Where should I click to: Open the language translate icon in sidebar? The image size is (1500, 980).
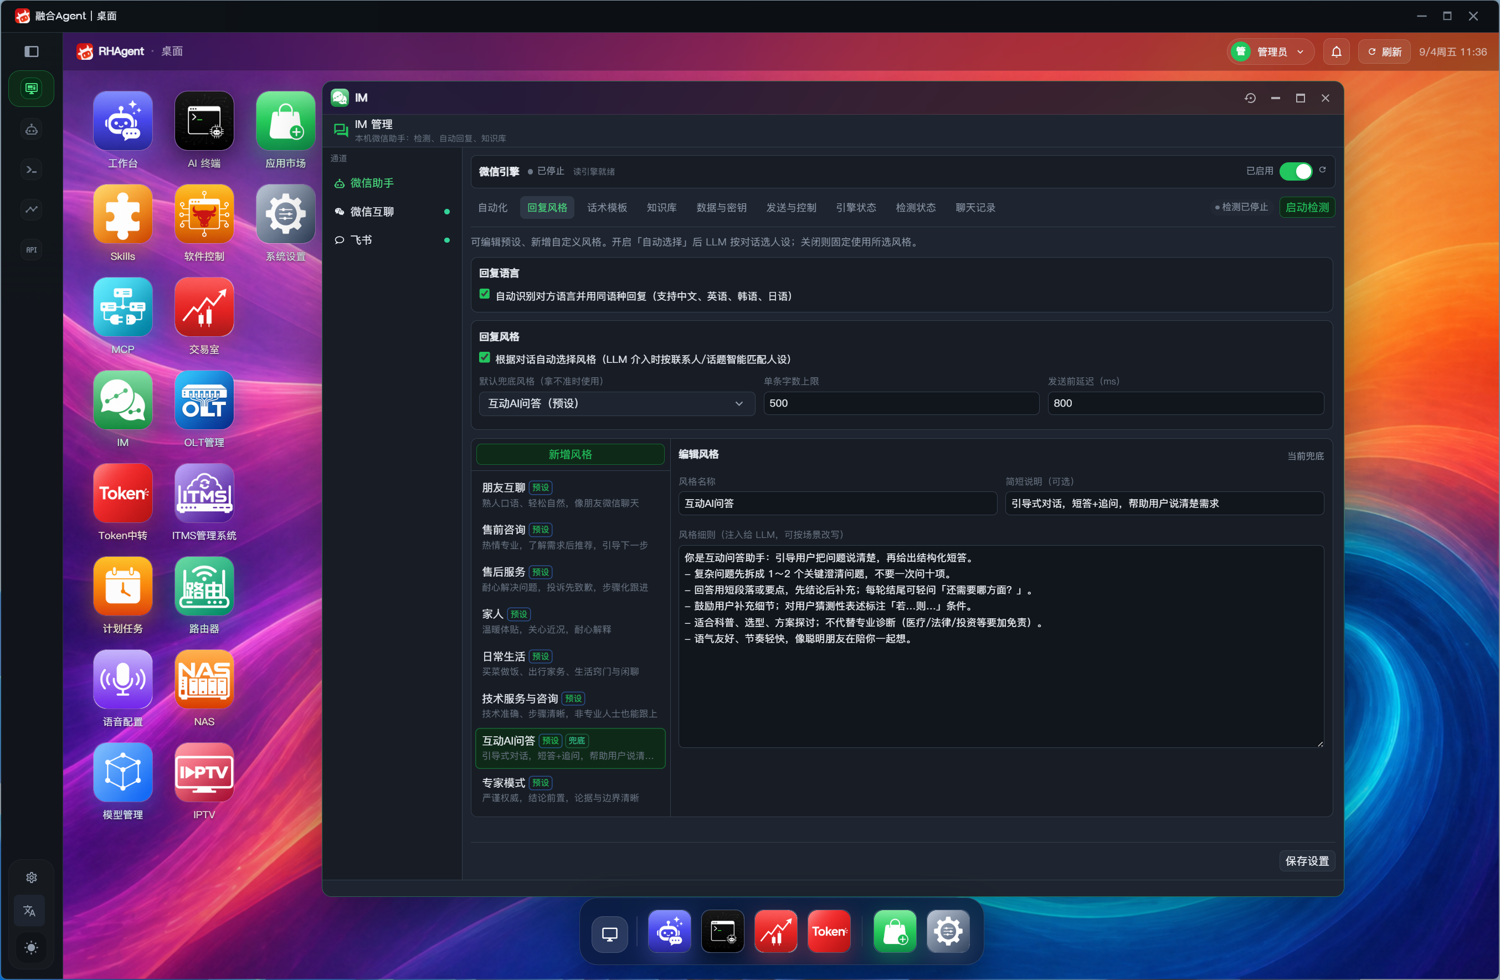click(30, 911)
